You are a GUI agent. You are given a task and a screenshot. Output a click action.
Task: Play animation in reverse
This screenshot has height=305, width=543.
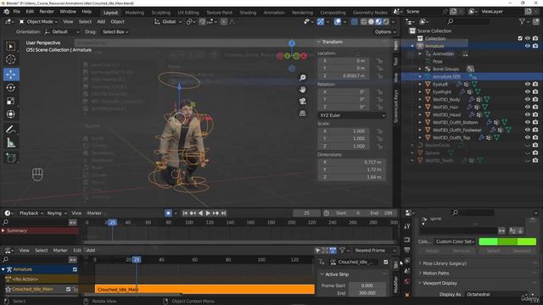[x=200, y=213]
